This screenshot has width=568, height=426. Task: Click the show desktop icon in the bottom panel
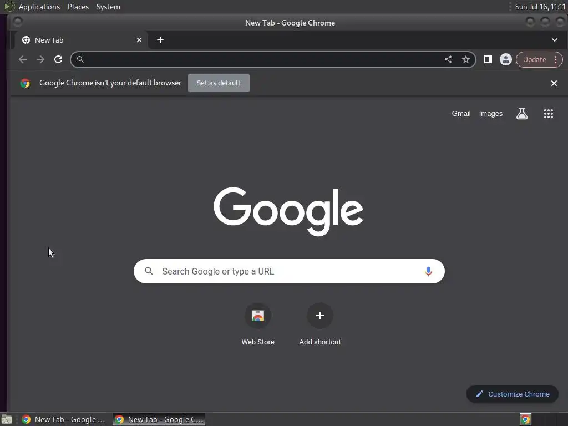click(x=7, y=419)
